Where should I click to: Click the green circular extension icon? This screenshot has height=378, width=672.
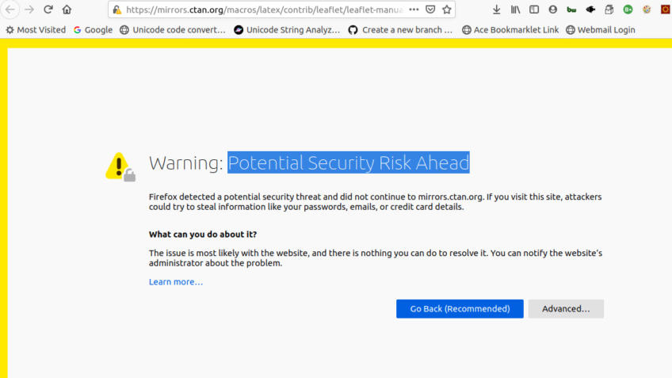click(x=628, y=10)
